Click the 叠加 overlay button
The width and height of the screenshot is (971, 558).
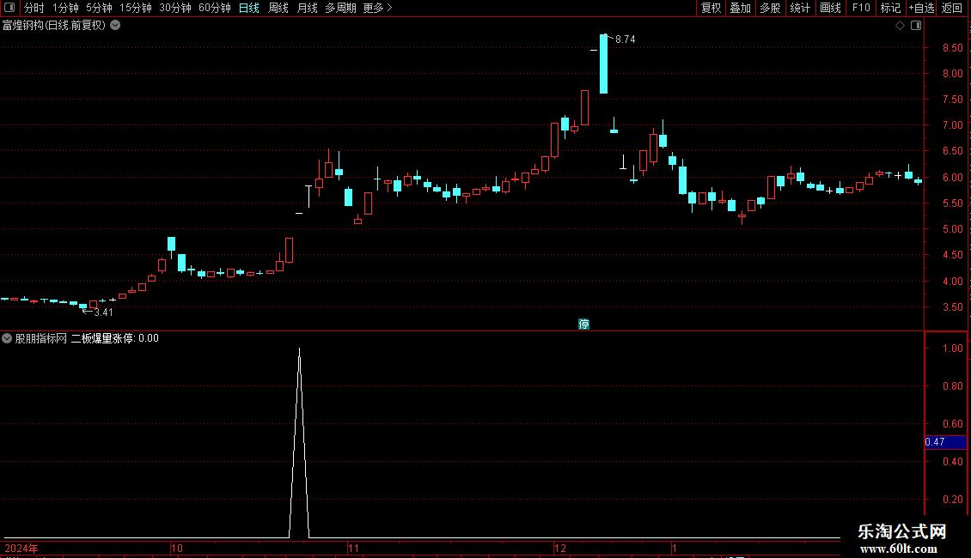tap(740, 8)
